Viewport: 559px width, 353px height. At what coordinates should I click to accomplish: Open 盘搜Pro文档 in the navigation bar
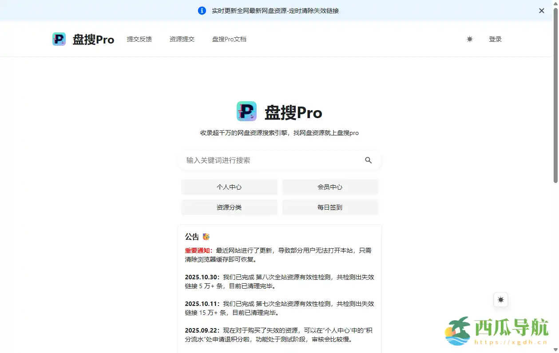[229, 39]
